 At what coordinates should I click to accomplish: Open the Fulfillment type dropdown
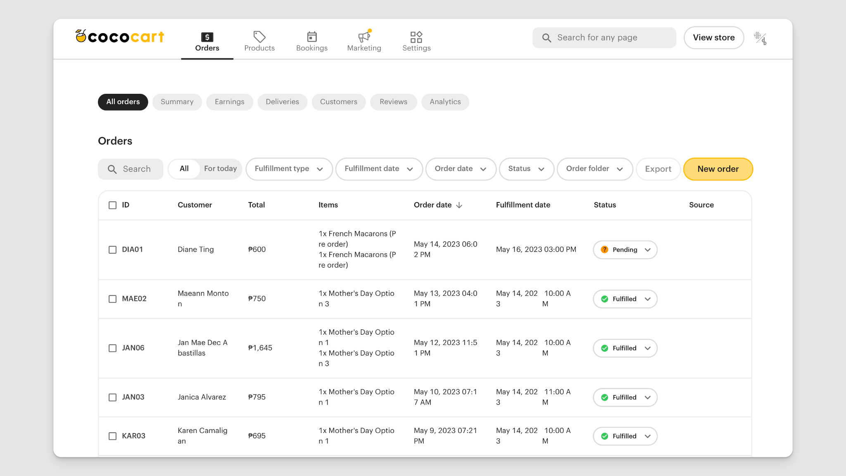(x=289, y=169)
